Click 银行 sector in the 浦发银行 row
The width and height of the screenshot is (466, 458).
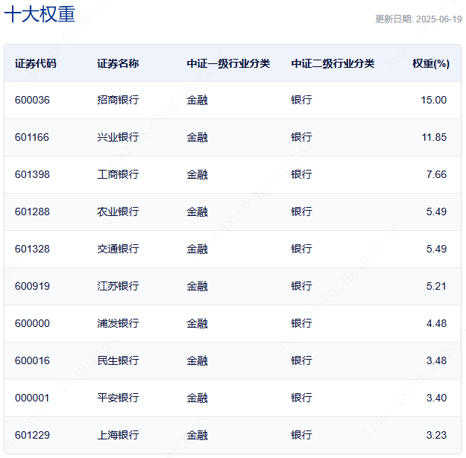[301, 323]
